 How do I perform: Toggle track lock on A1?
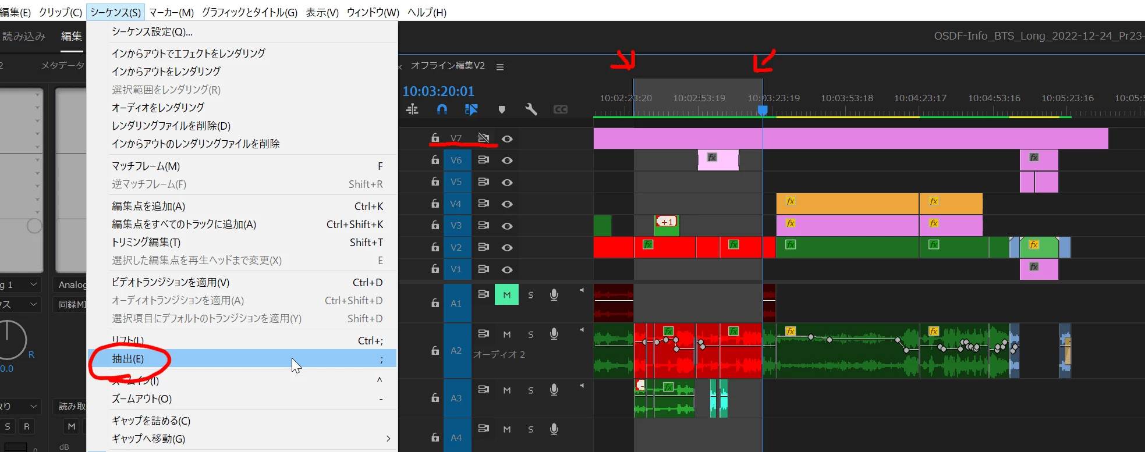(435, 303)
